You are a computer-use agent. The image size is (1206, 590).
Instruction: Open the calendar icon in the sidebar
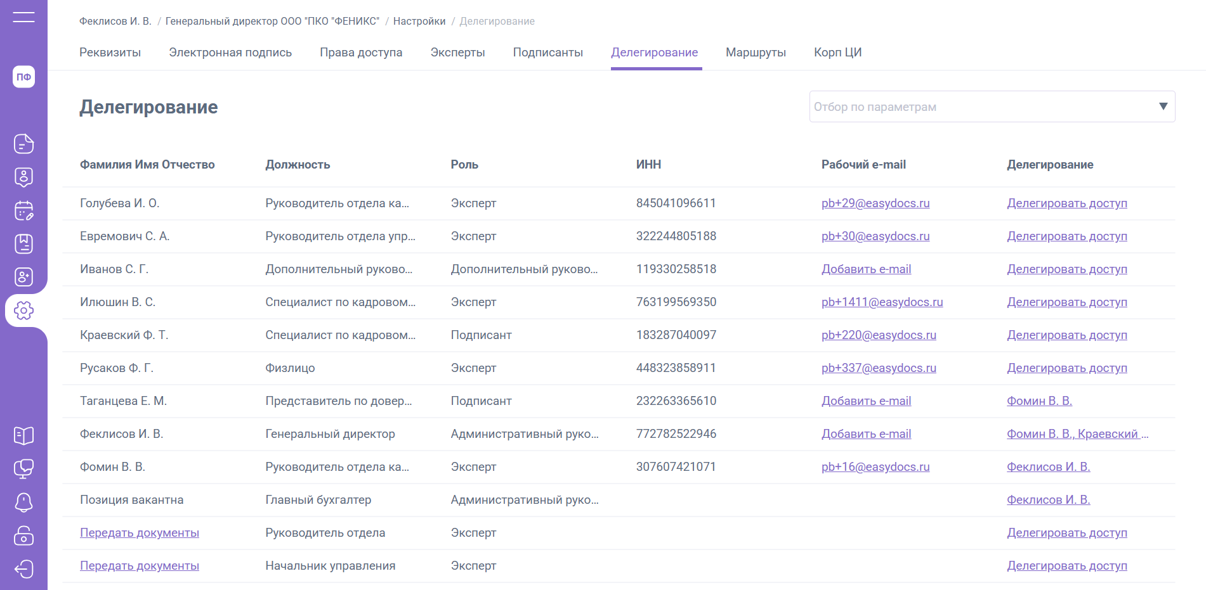(23, 210)
